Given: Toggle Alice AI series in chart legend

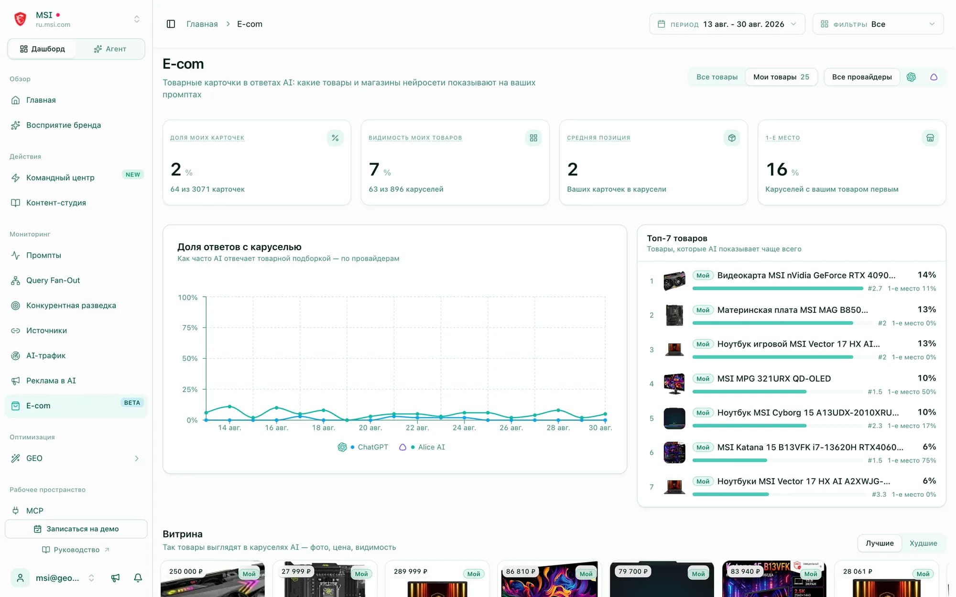Looking at the screenshot, I should [x=422, y=447].
